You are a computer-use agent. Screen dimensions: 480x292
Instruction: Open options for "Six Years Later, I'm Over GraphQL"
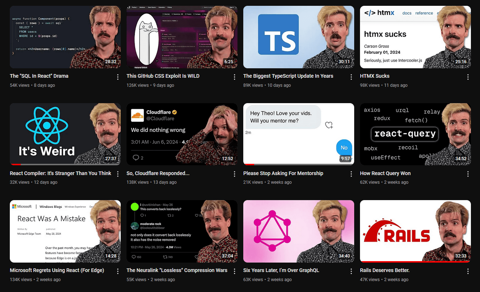(x=351, y=271)
